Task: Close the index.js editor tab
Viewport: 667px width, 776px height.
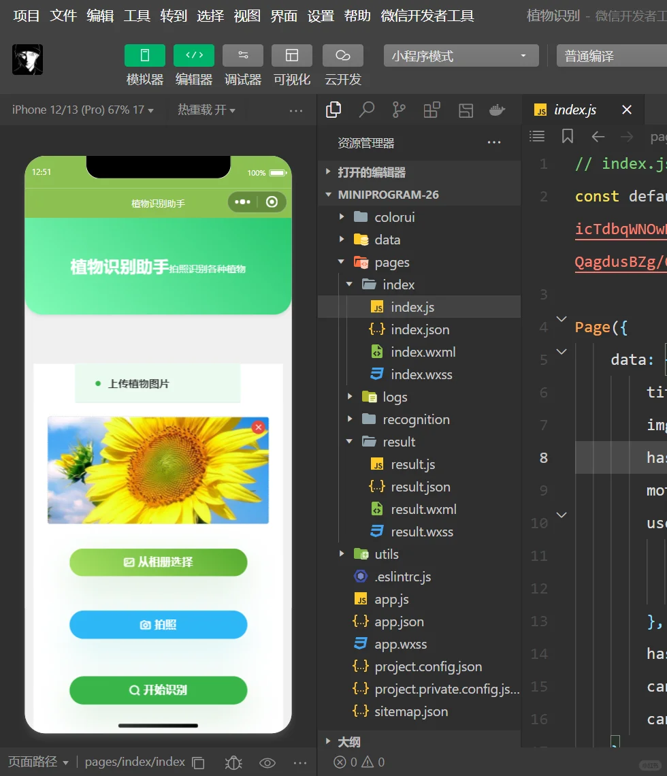Action: tap(627, 110)
